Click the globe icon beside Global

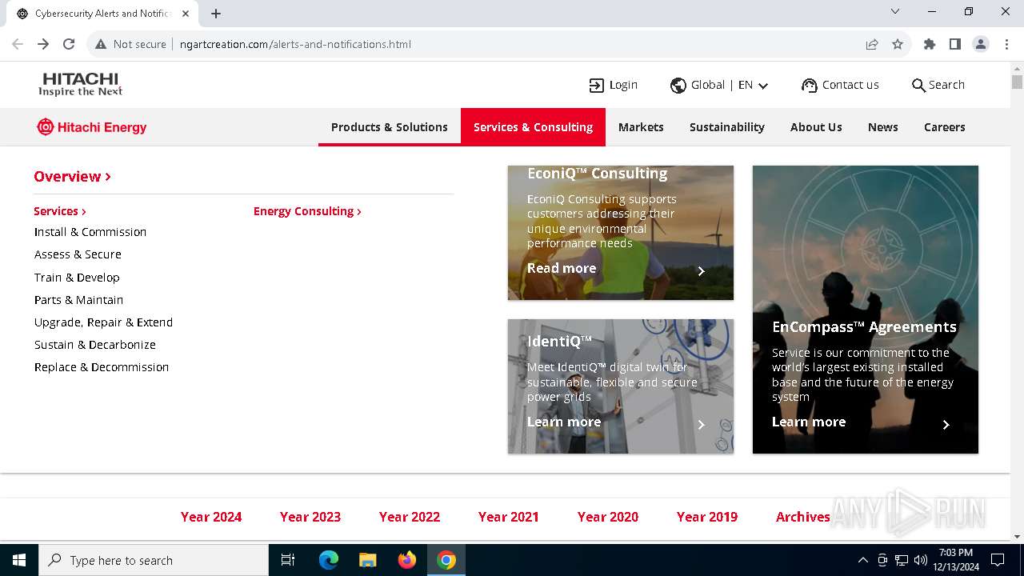[x=678, y=85]
